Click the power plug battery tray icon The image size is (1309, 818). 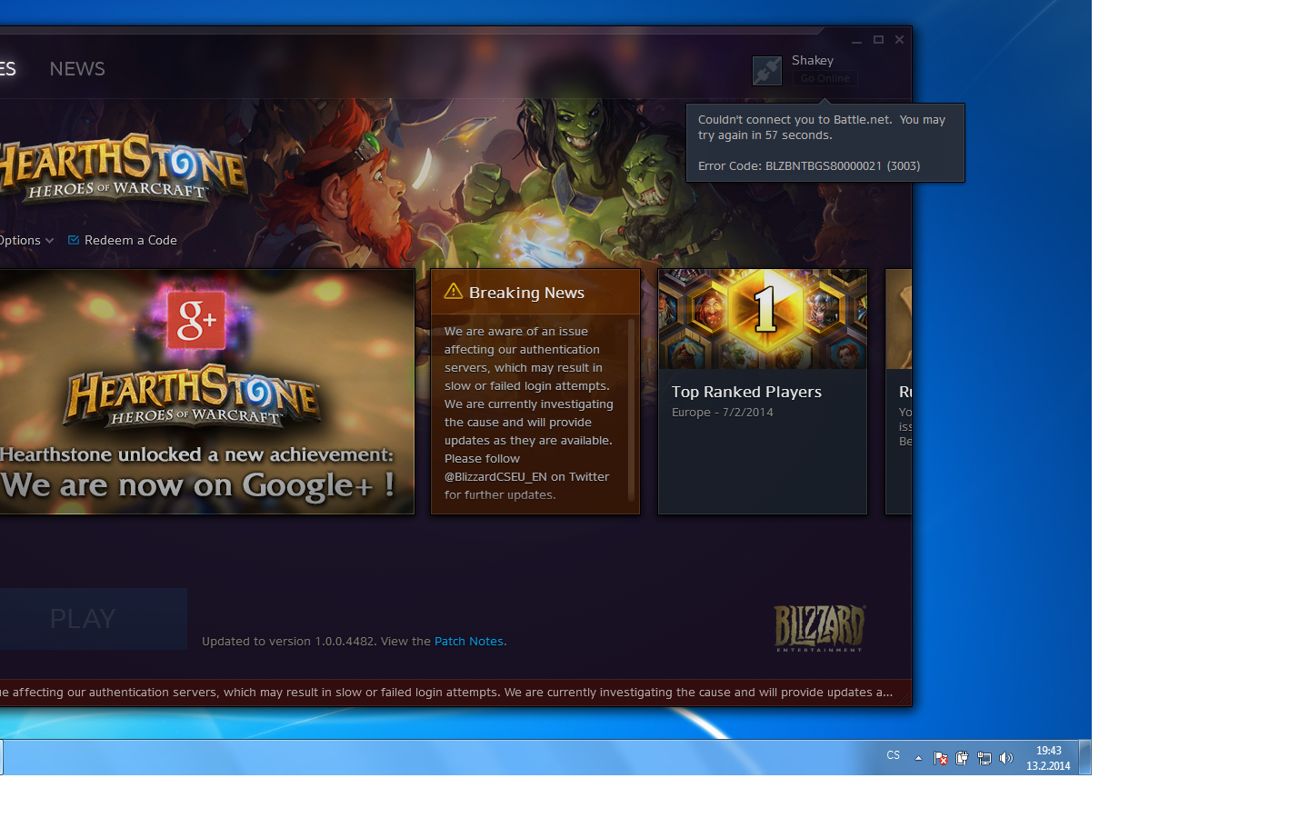tap(963, 758)
